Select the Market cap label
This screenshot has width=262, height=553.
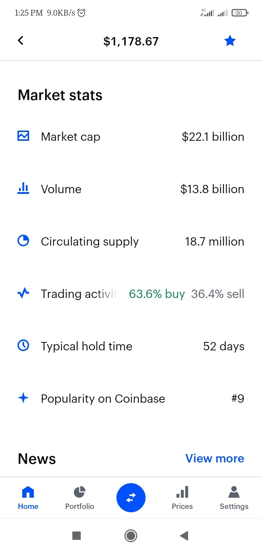click(x=71, y=137)
